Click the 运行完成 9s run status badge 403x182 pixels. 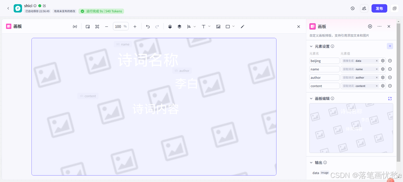point(101,11)
